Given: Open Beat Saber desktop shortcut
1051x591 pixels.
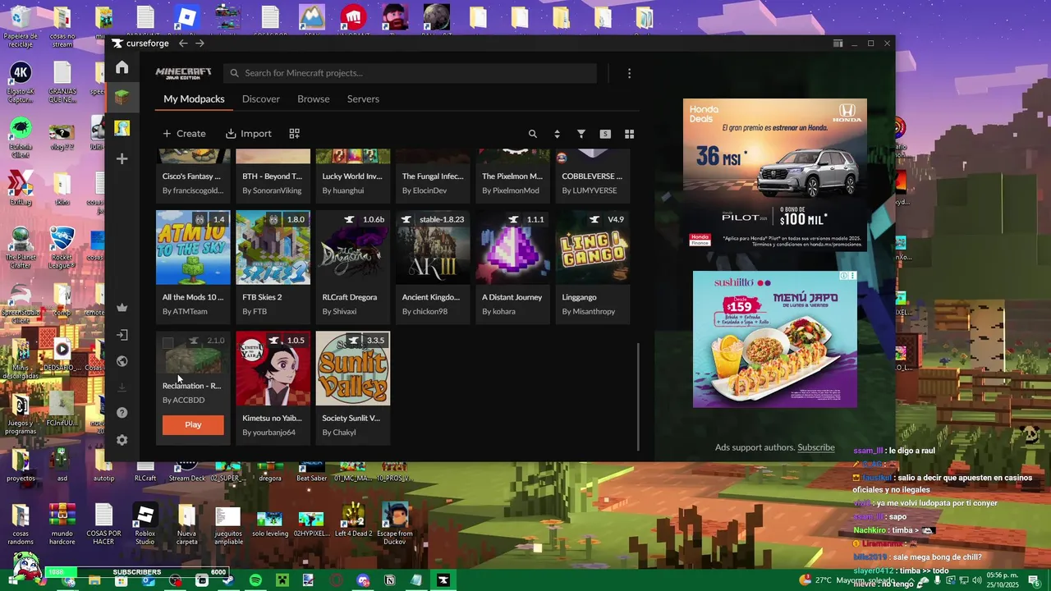Looking at the screenshot, I should click(311, 471).
